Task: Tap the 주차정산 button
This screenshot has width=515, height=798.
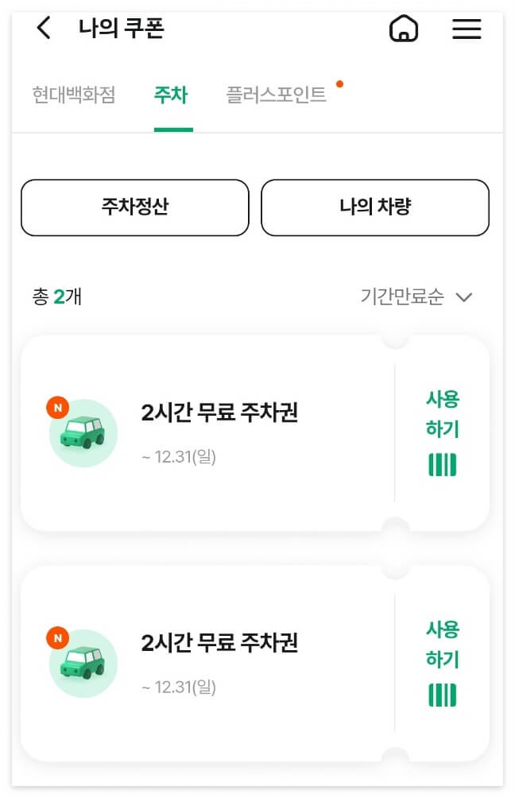Action: [134, 208]
